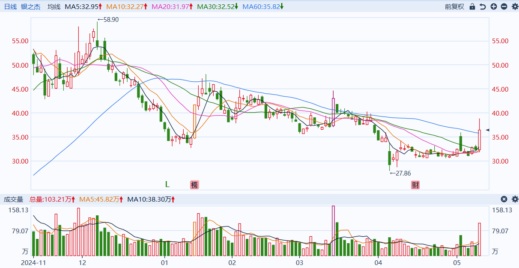
Task: Close the 成交量 volume panel
Action: (504, 199)
